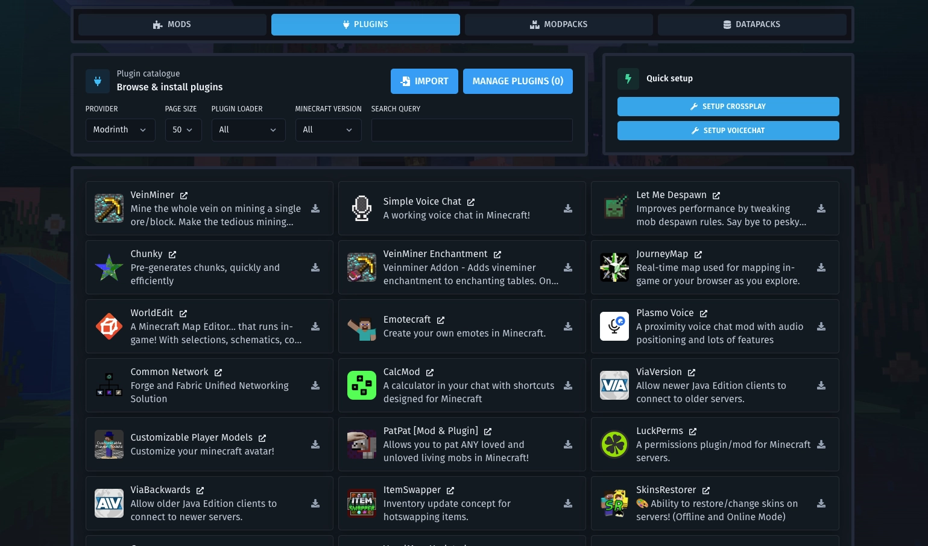Click Setup Crossplay button
The width and height of the screenshot is (928, 546).
pos(728,107)
